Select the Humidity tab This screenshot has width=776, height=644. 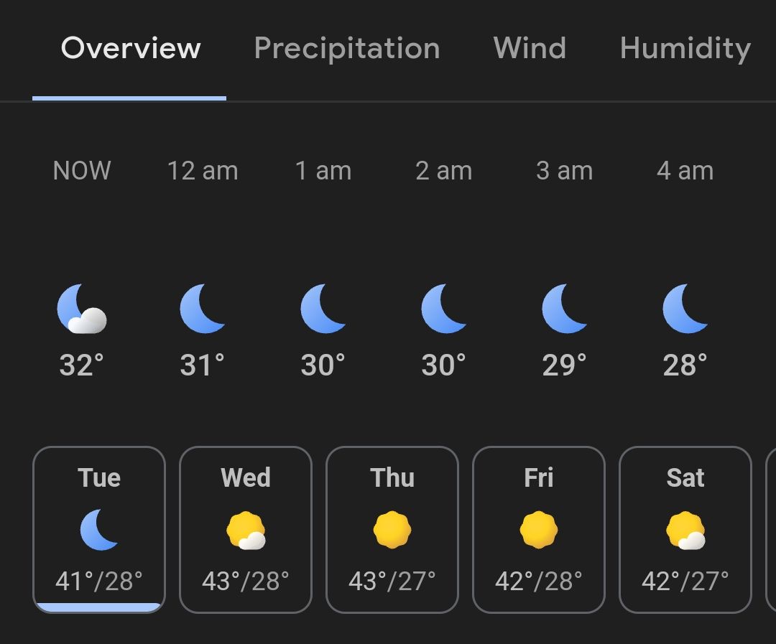pos(685,49)
